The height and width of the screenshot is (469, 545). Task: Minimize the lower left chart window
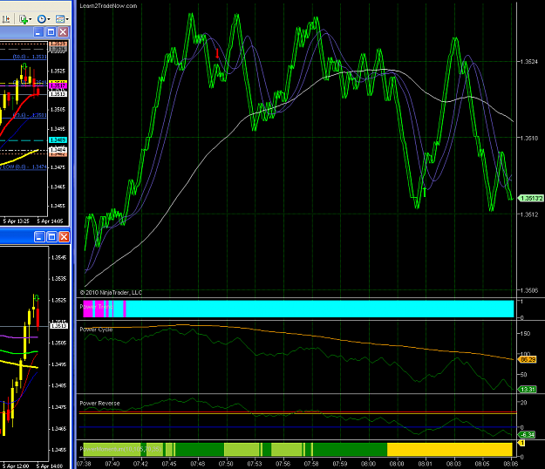tap(39, 237)
